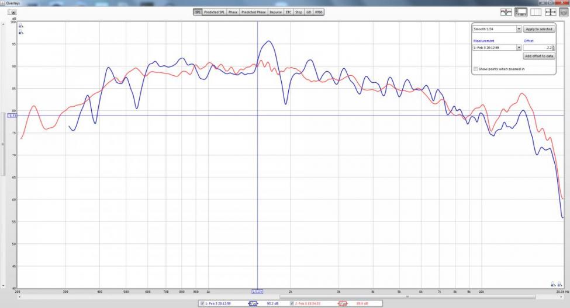Viewport: 570px width, 308px height.
Task: Click the Apply to selected button
Action: coord(539,29)
